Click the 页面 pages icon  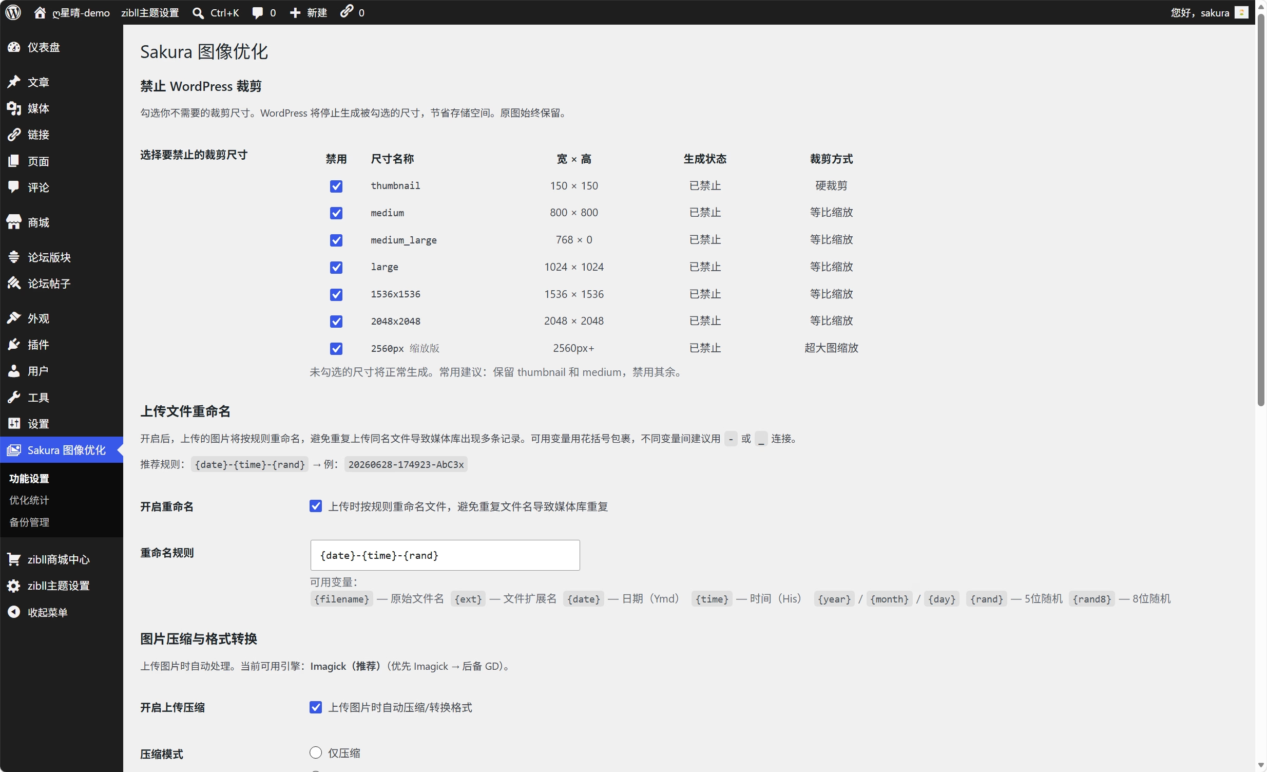[x=14, y=161]
